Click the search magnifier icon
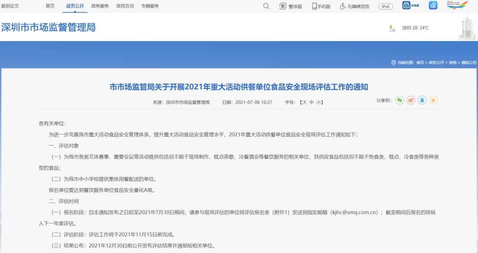This screenshot has width=478, height=253. coord(266,6)
